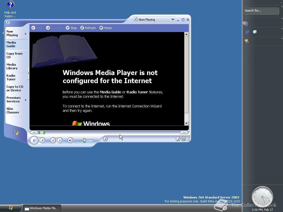
Task: Expand the Premium Services arrow
Action: coord(26,100)
